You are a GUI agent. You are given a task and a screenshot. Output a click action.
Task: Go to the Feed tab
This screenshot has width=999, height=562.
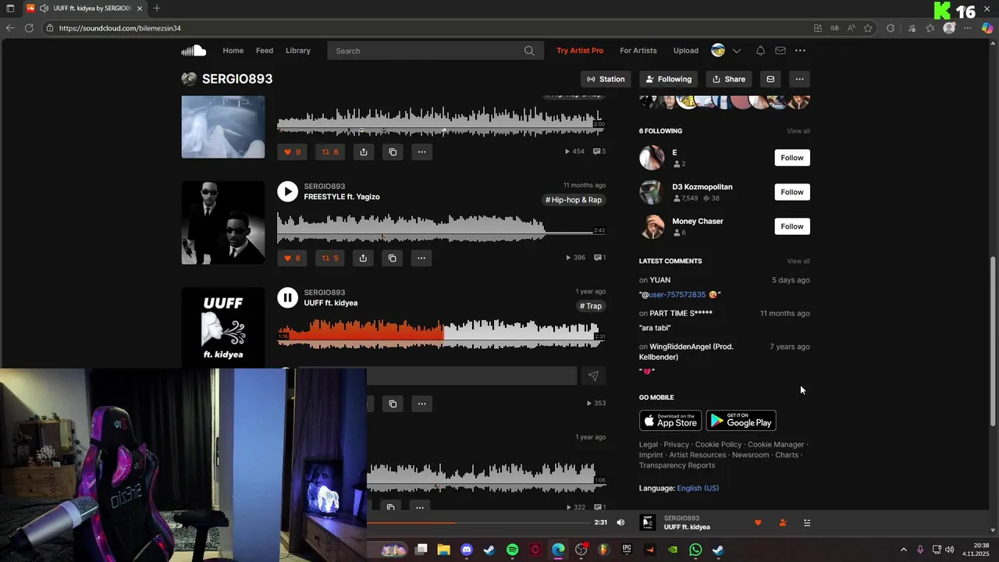265,51
